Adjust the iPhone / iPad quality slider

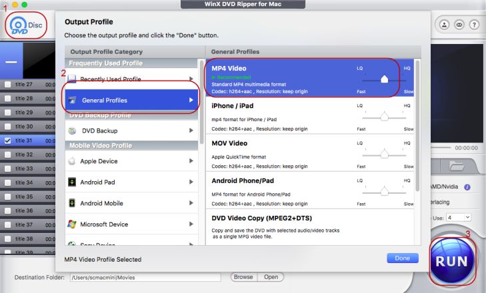384,117
